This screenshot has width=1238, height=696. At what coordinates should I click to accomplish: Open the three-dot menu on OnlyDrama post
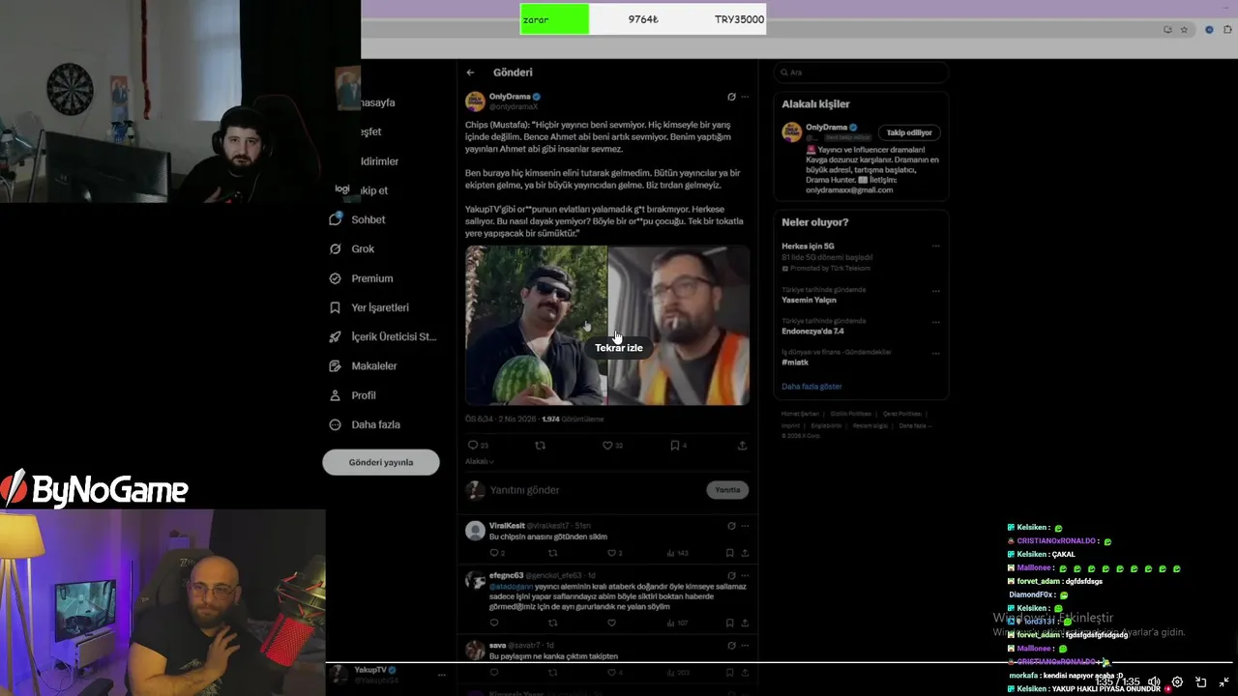click(745, 97)
